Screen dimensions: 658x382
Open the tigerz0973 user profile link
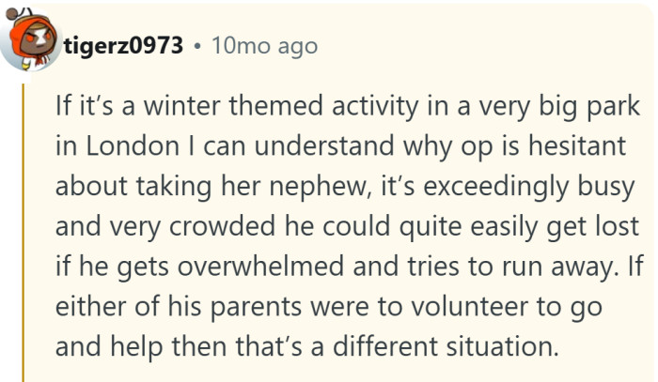123,45
